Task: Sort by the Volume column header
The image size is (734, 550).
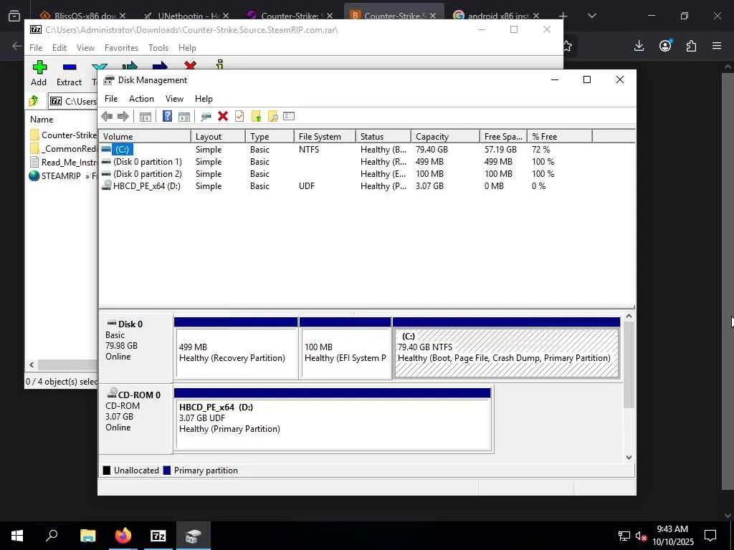Action: coord(145,137)
